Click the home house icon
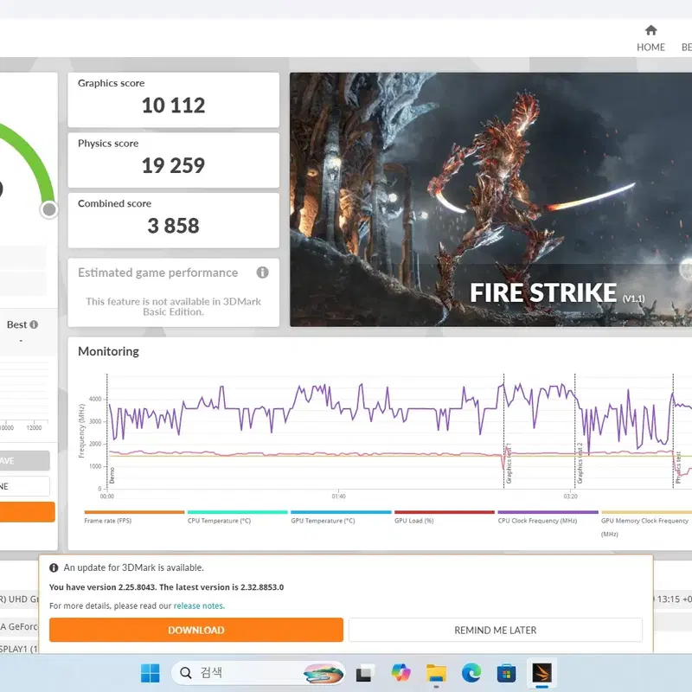The width and height of the screenshot is (692, 692). [x=651, y=30]
